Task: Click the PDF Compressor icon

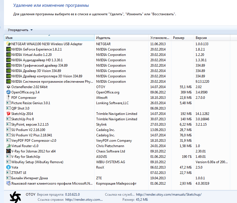Action: pos(8,97)
